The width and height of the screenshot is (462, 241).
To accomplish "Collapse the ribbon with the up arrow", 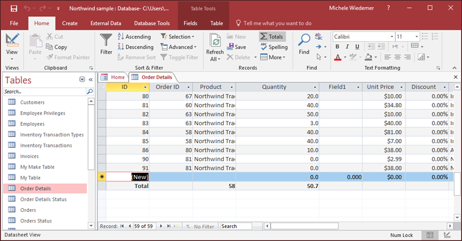I will [454, 68].
